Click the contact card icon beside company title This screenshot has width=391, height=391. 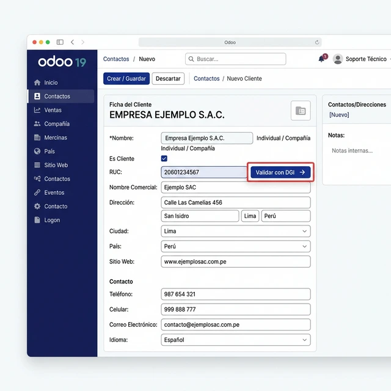click(x=301, y=111)
